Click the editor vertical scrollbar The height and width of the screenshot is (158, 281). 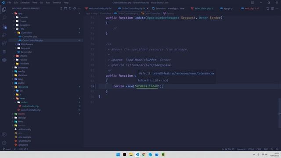click(x=280, y=113)
